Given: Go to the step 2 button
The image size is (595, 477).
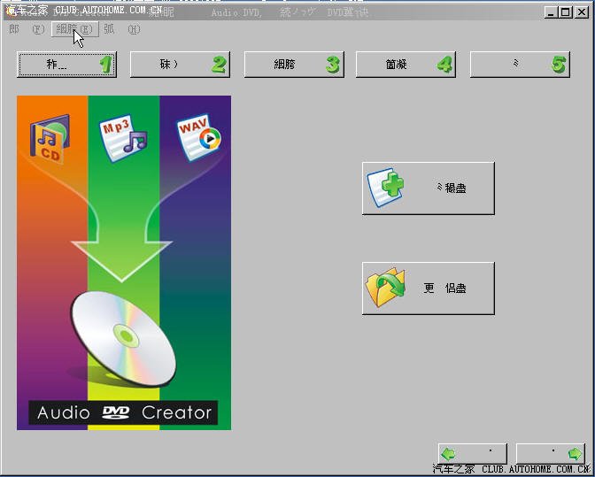Looking at the screenshot, I should click(179, 65).
